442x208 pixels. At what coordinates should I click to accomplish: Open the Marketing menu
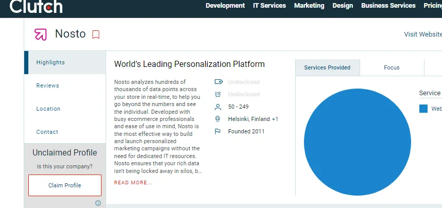tap(309, 6)
